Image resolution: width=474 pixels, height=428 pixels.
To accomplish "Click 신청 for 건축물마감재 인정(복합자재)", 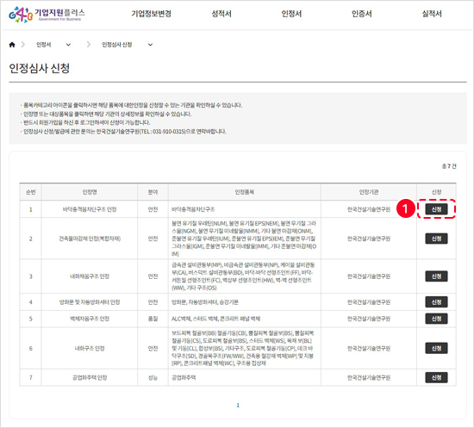I will pyautogui.click(x=436, y=239).
